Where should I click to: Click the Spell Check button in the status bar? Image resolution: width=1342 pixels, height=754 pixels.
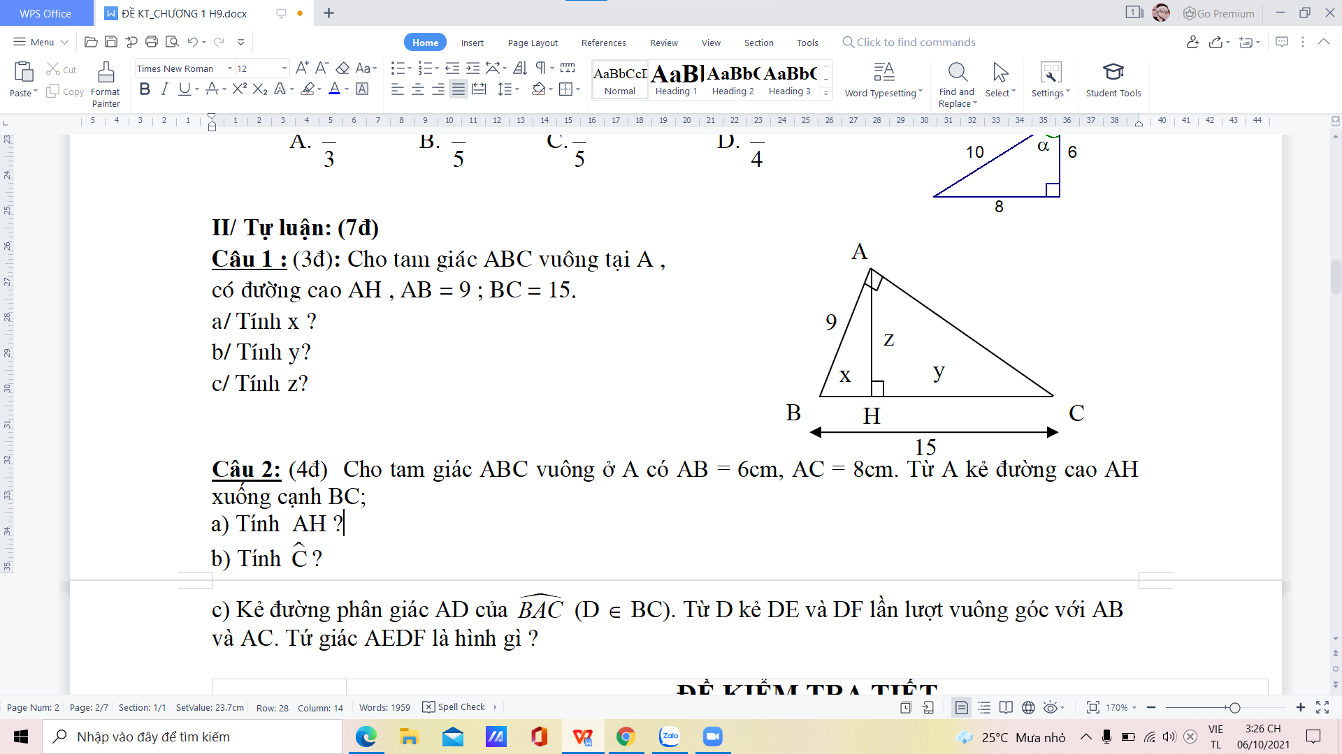point(454,707)
